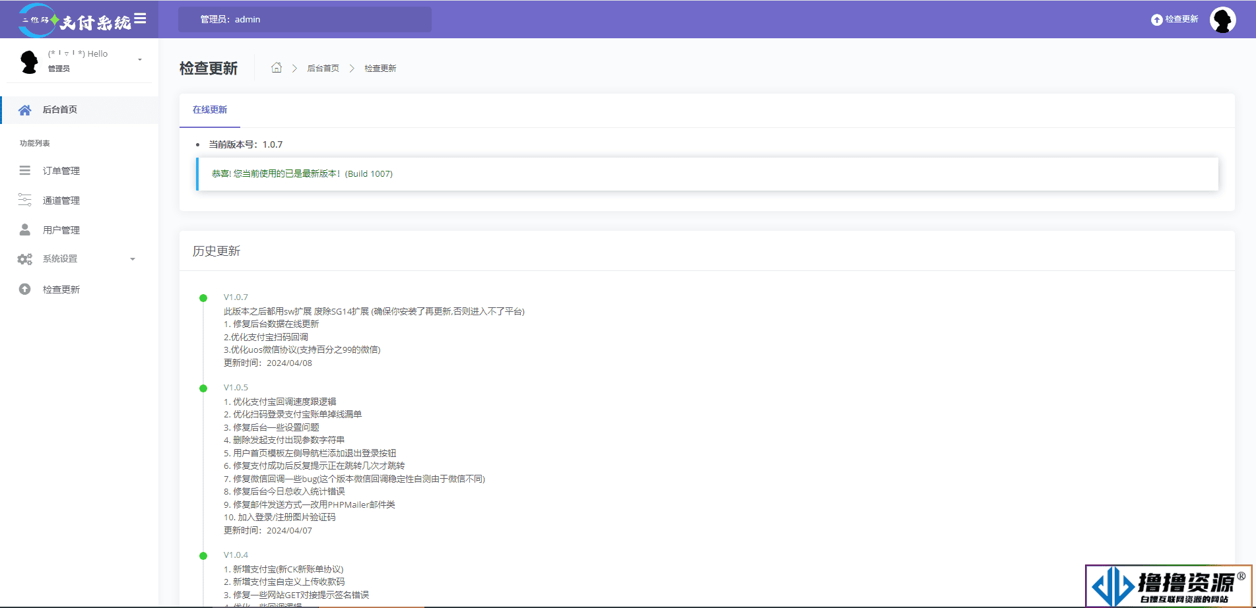Click the home icon in the breadcrumb
The height and width of the screenshot is (608, 1256).
pos(277,67)
